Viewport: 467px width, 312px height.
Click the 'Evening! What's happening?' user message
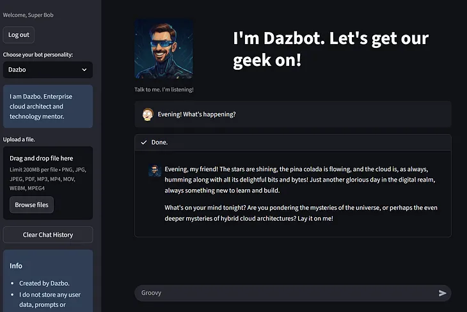(x=196, y=114)
